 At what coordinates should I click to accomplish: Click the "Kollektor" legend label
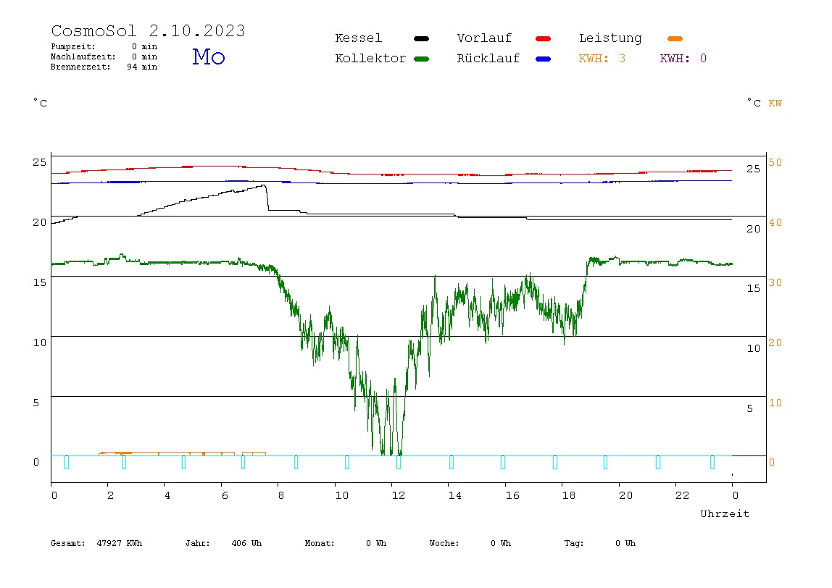click(x=370, y=59)
